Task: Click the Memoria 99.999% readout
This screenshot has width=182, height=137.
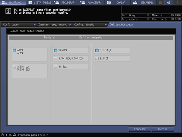Action: click(x=166, y=15)
